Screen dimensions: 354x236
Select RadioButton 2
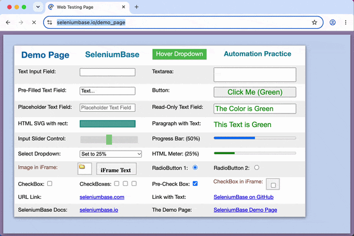pos(257,168)
